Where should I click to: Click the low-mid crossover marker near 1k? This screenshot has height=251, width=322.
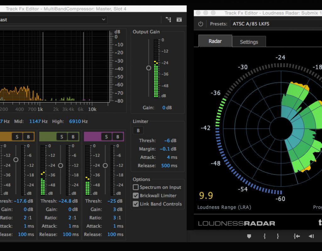click(43, 66)
